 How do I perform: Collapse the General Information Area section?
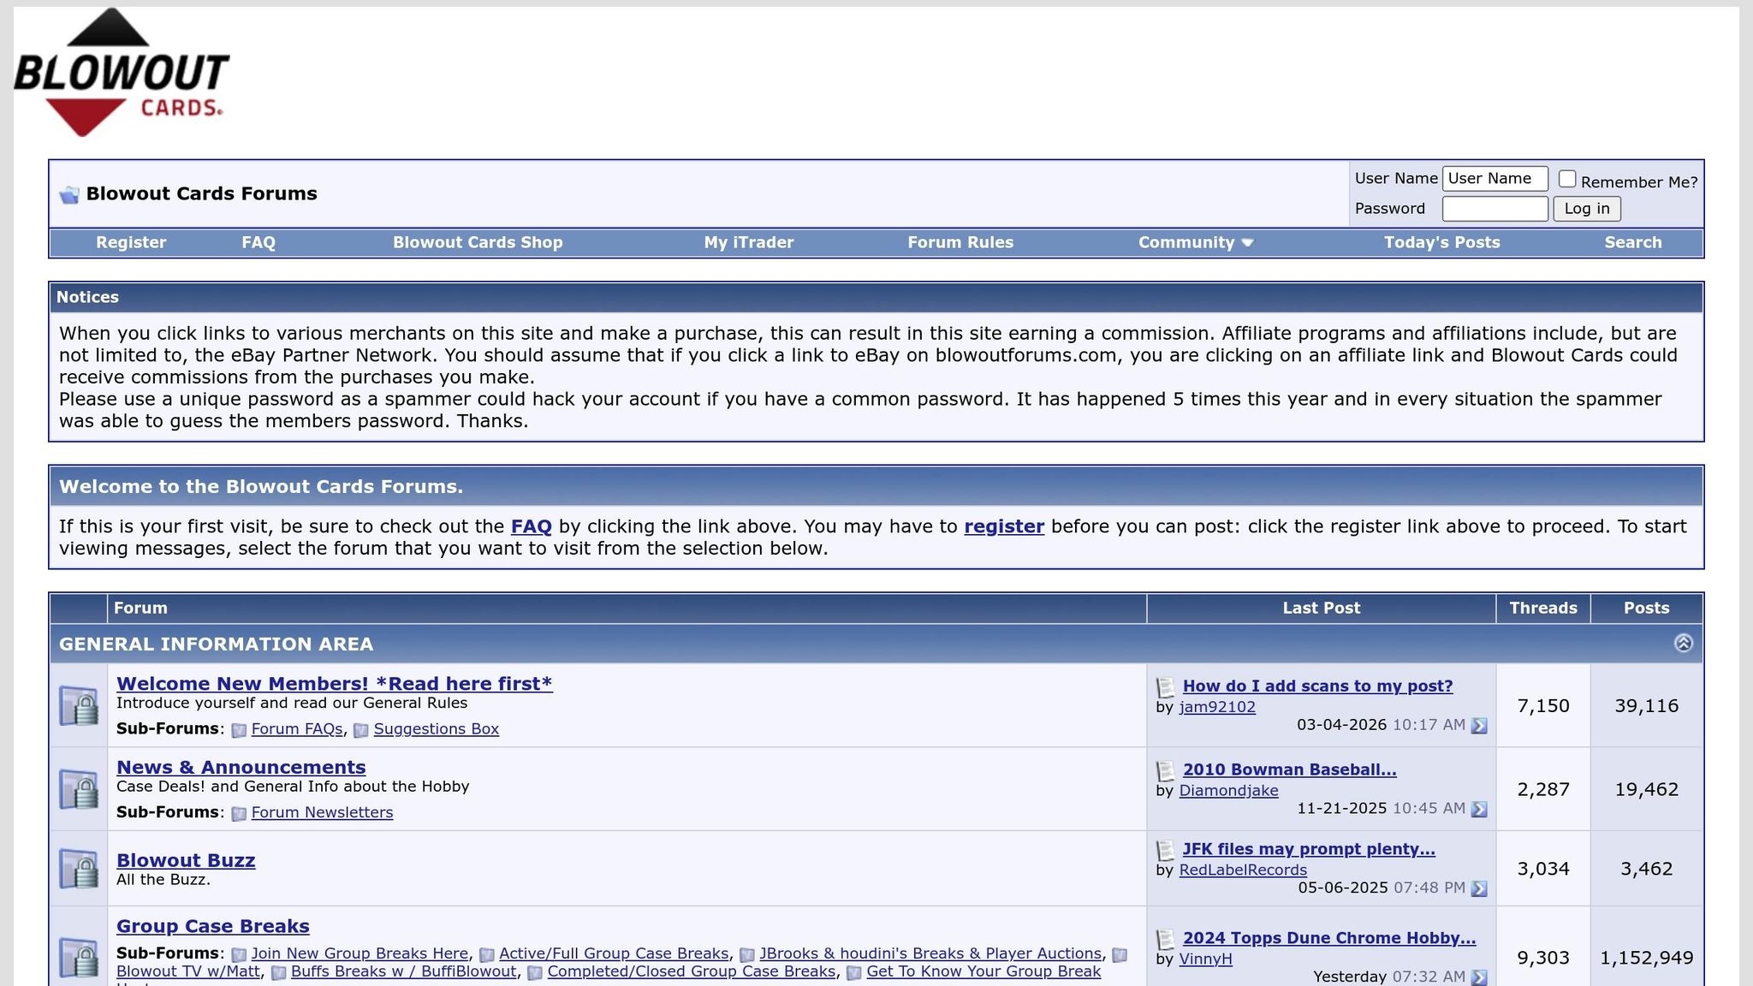pyautogui.click(x=1683, y=644)
